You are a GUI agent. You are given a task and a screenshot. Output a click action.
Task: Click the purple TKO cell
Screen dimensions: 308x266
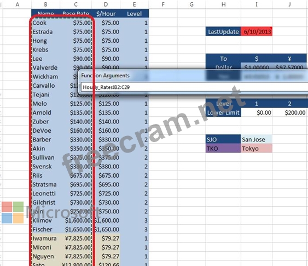(223, 149)
